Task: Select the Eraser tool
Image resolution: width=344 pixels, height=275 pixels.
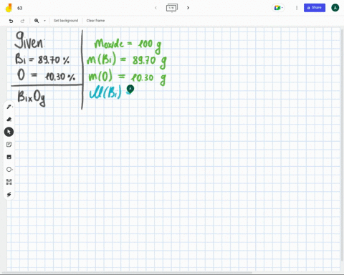Action: point(9,119)
